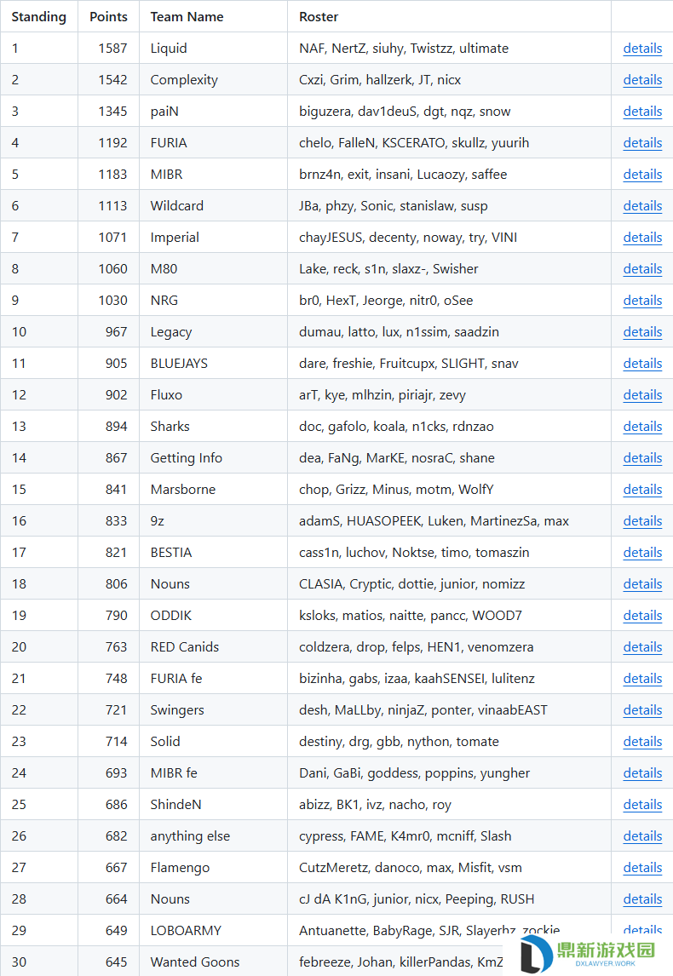Open details link for ShindeN

642,804
